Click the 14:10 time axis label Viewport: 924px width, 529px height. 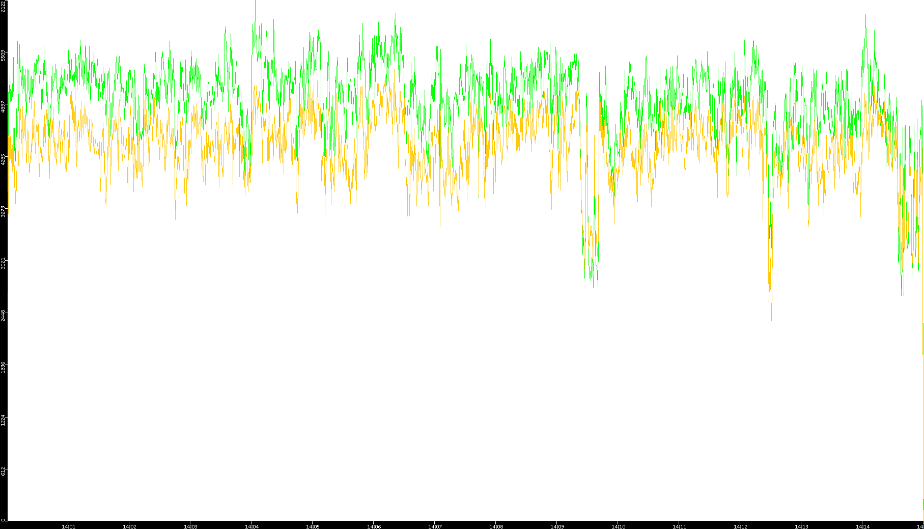click(618, 526)
